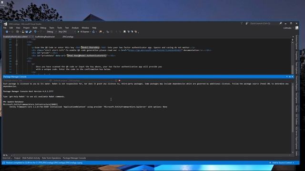Open the View menu
The width and height of the screenshot is (305, 171).
coord(18,28)
